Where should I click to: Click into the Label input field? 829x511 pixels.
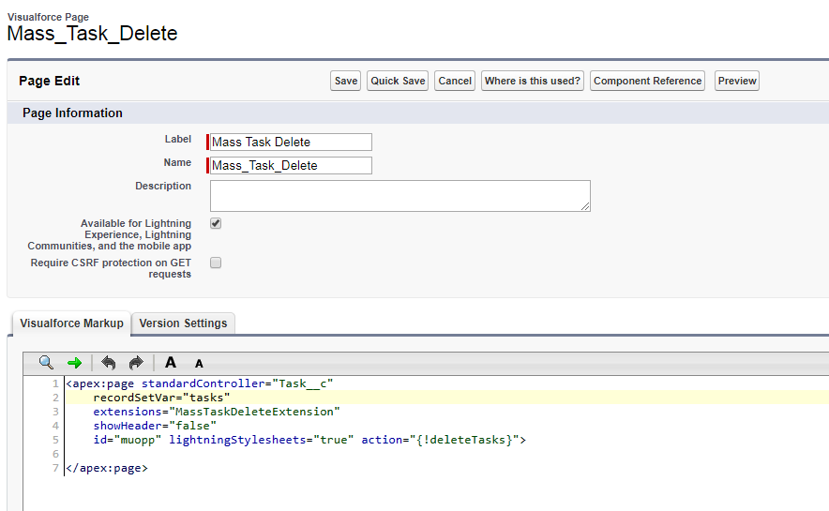[x=291, y=143]
